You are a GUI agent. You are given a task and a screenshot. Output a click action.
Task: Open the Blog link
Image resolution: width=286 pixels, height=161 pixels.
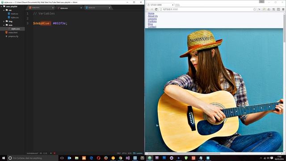click(x=150, y=24)
